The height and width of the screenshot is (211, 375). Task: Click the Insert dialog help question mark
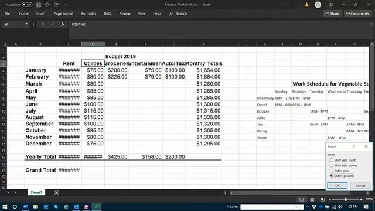click(354, 147)
